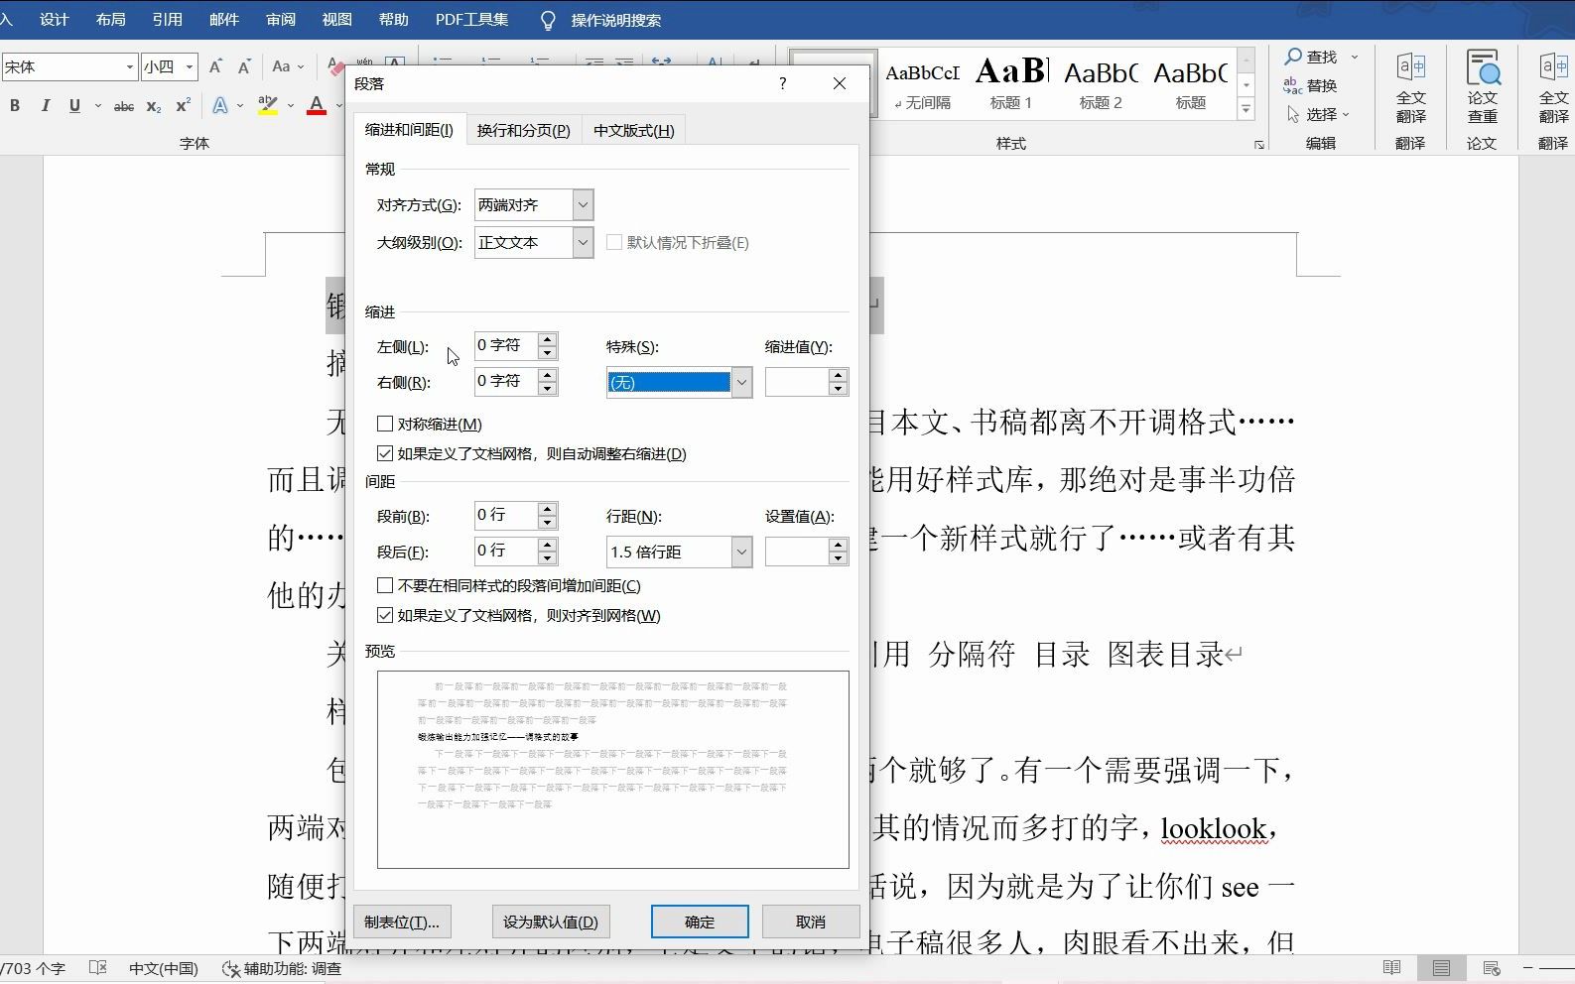Screen dimensions: 1575x984
Task: Open the 行距 line spacing dropdown
Action: [x=741, y=553]
